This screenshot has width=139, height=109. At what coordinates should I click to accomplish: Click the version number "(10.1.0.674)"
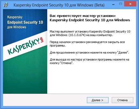(77, 35)
